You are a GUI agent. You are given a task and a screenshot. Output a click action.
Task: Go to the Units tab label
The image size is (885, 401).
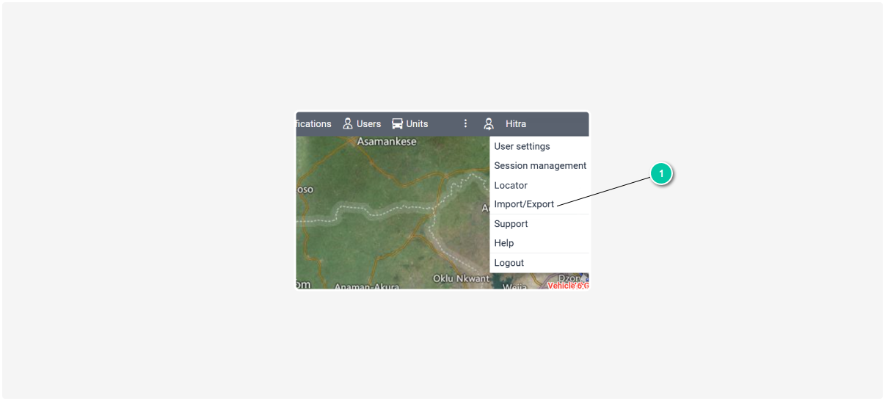[417, 123]
